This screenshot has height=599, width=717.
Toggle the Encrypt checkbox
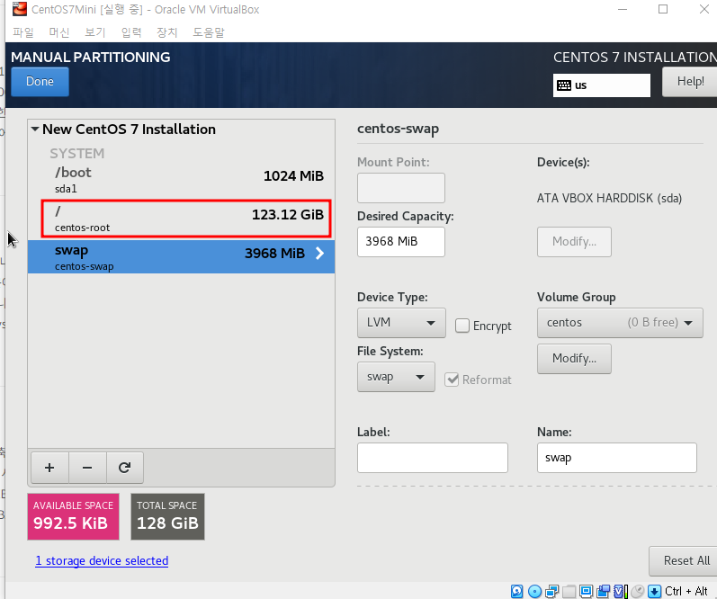[x=462, y=326]
